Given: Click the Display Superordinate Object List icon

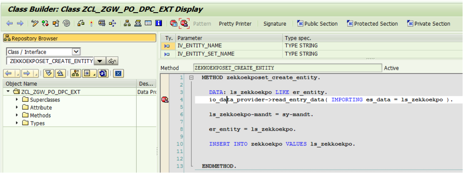Looking at the screenshot, I should [76, 73].
